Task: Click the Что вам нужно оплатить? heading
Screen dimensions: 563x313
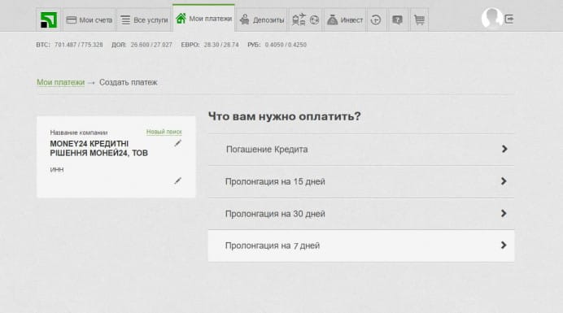Action: [x=285, y=116]
